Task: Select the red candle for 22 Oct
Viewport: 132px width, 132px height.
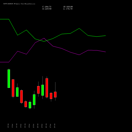Action: tap(38, 90)
